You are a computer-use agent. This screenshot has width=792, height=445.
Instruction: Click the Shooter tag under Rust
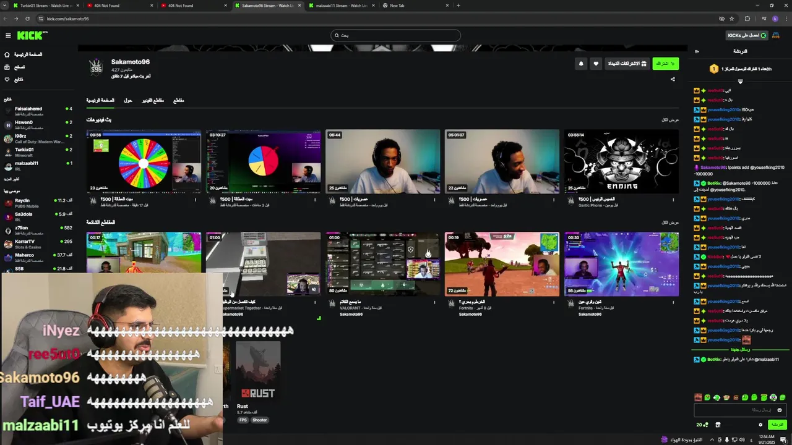coord(260,420)
